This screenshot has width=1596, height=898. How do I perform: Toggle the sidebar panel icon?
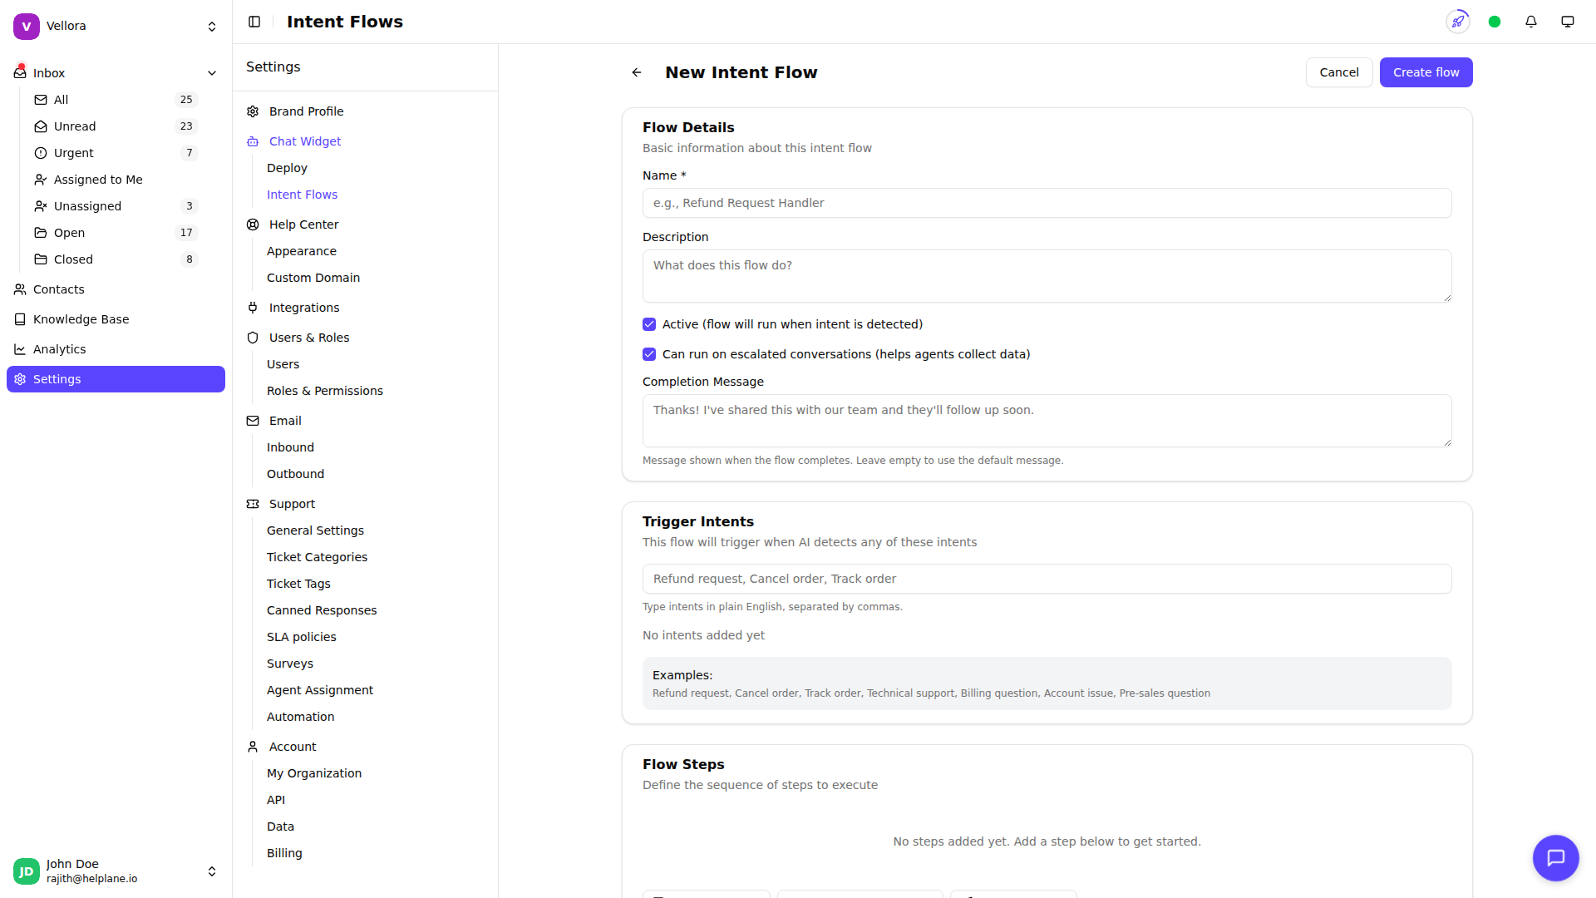tap(254, 22)
